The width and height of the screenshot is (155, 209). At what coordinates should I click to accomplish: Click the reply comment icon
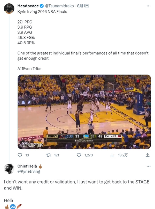pos(20,155)
